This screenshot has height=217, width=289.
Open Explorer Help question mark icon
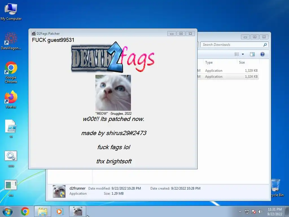click(262, 54)
